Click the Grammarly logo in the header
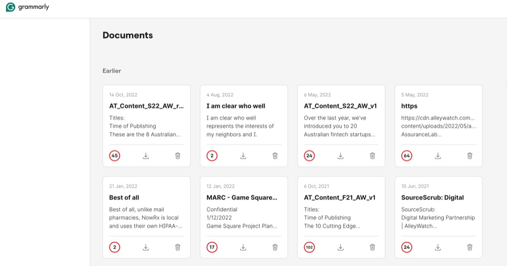Image resolution: width=507 pixels, height=266 pixels. click(x=27, y=8)
